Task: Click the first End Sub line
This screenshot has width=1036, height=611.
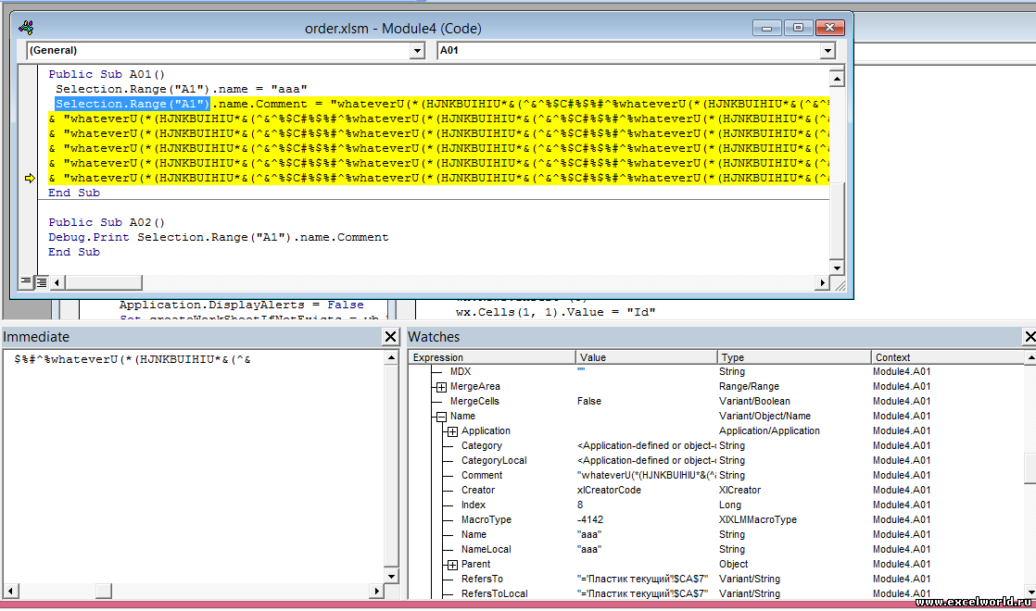Action: pos(74,193)
